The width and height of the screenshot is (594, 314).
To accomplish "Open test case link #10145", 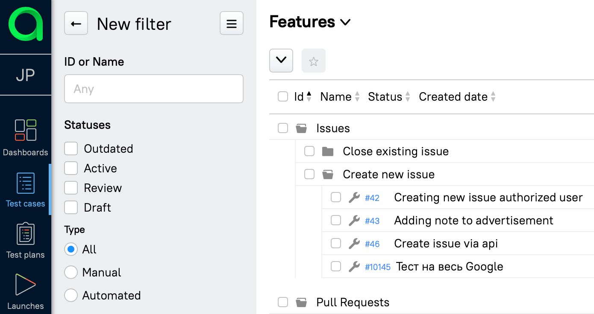I will [x=377, y=267].
